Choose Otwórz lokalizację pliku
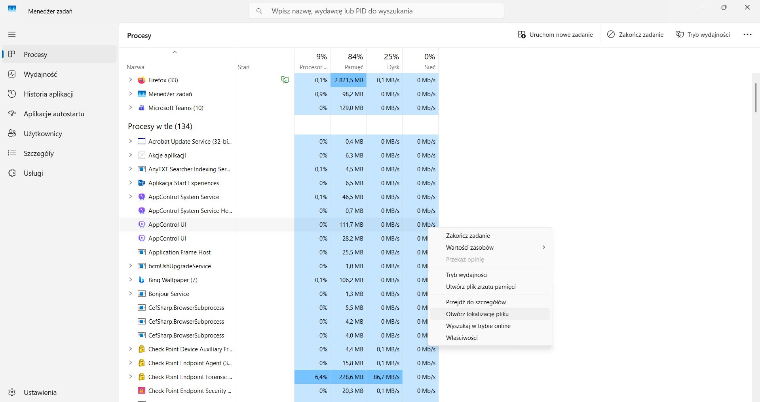This screenshot has height=402, width=760. tap(490, 314)
